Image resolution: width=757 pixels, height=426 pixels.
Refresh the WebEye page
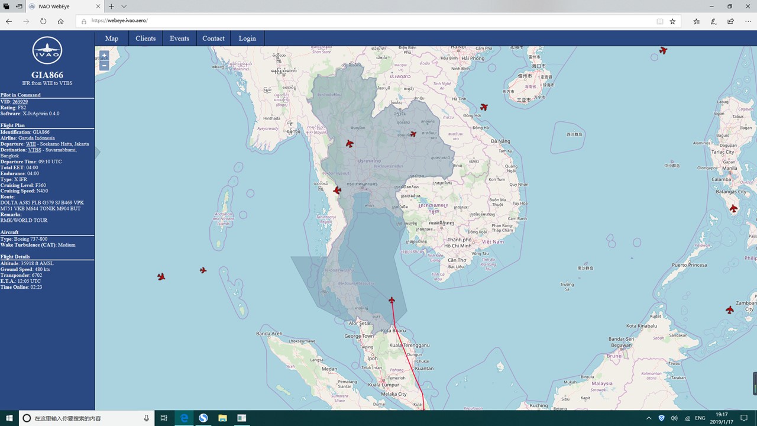click(x=43, y=21)
